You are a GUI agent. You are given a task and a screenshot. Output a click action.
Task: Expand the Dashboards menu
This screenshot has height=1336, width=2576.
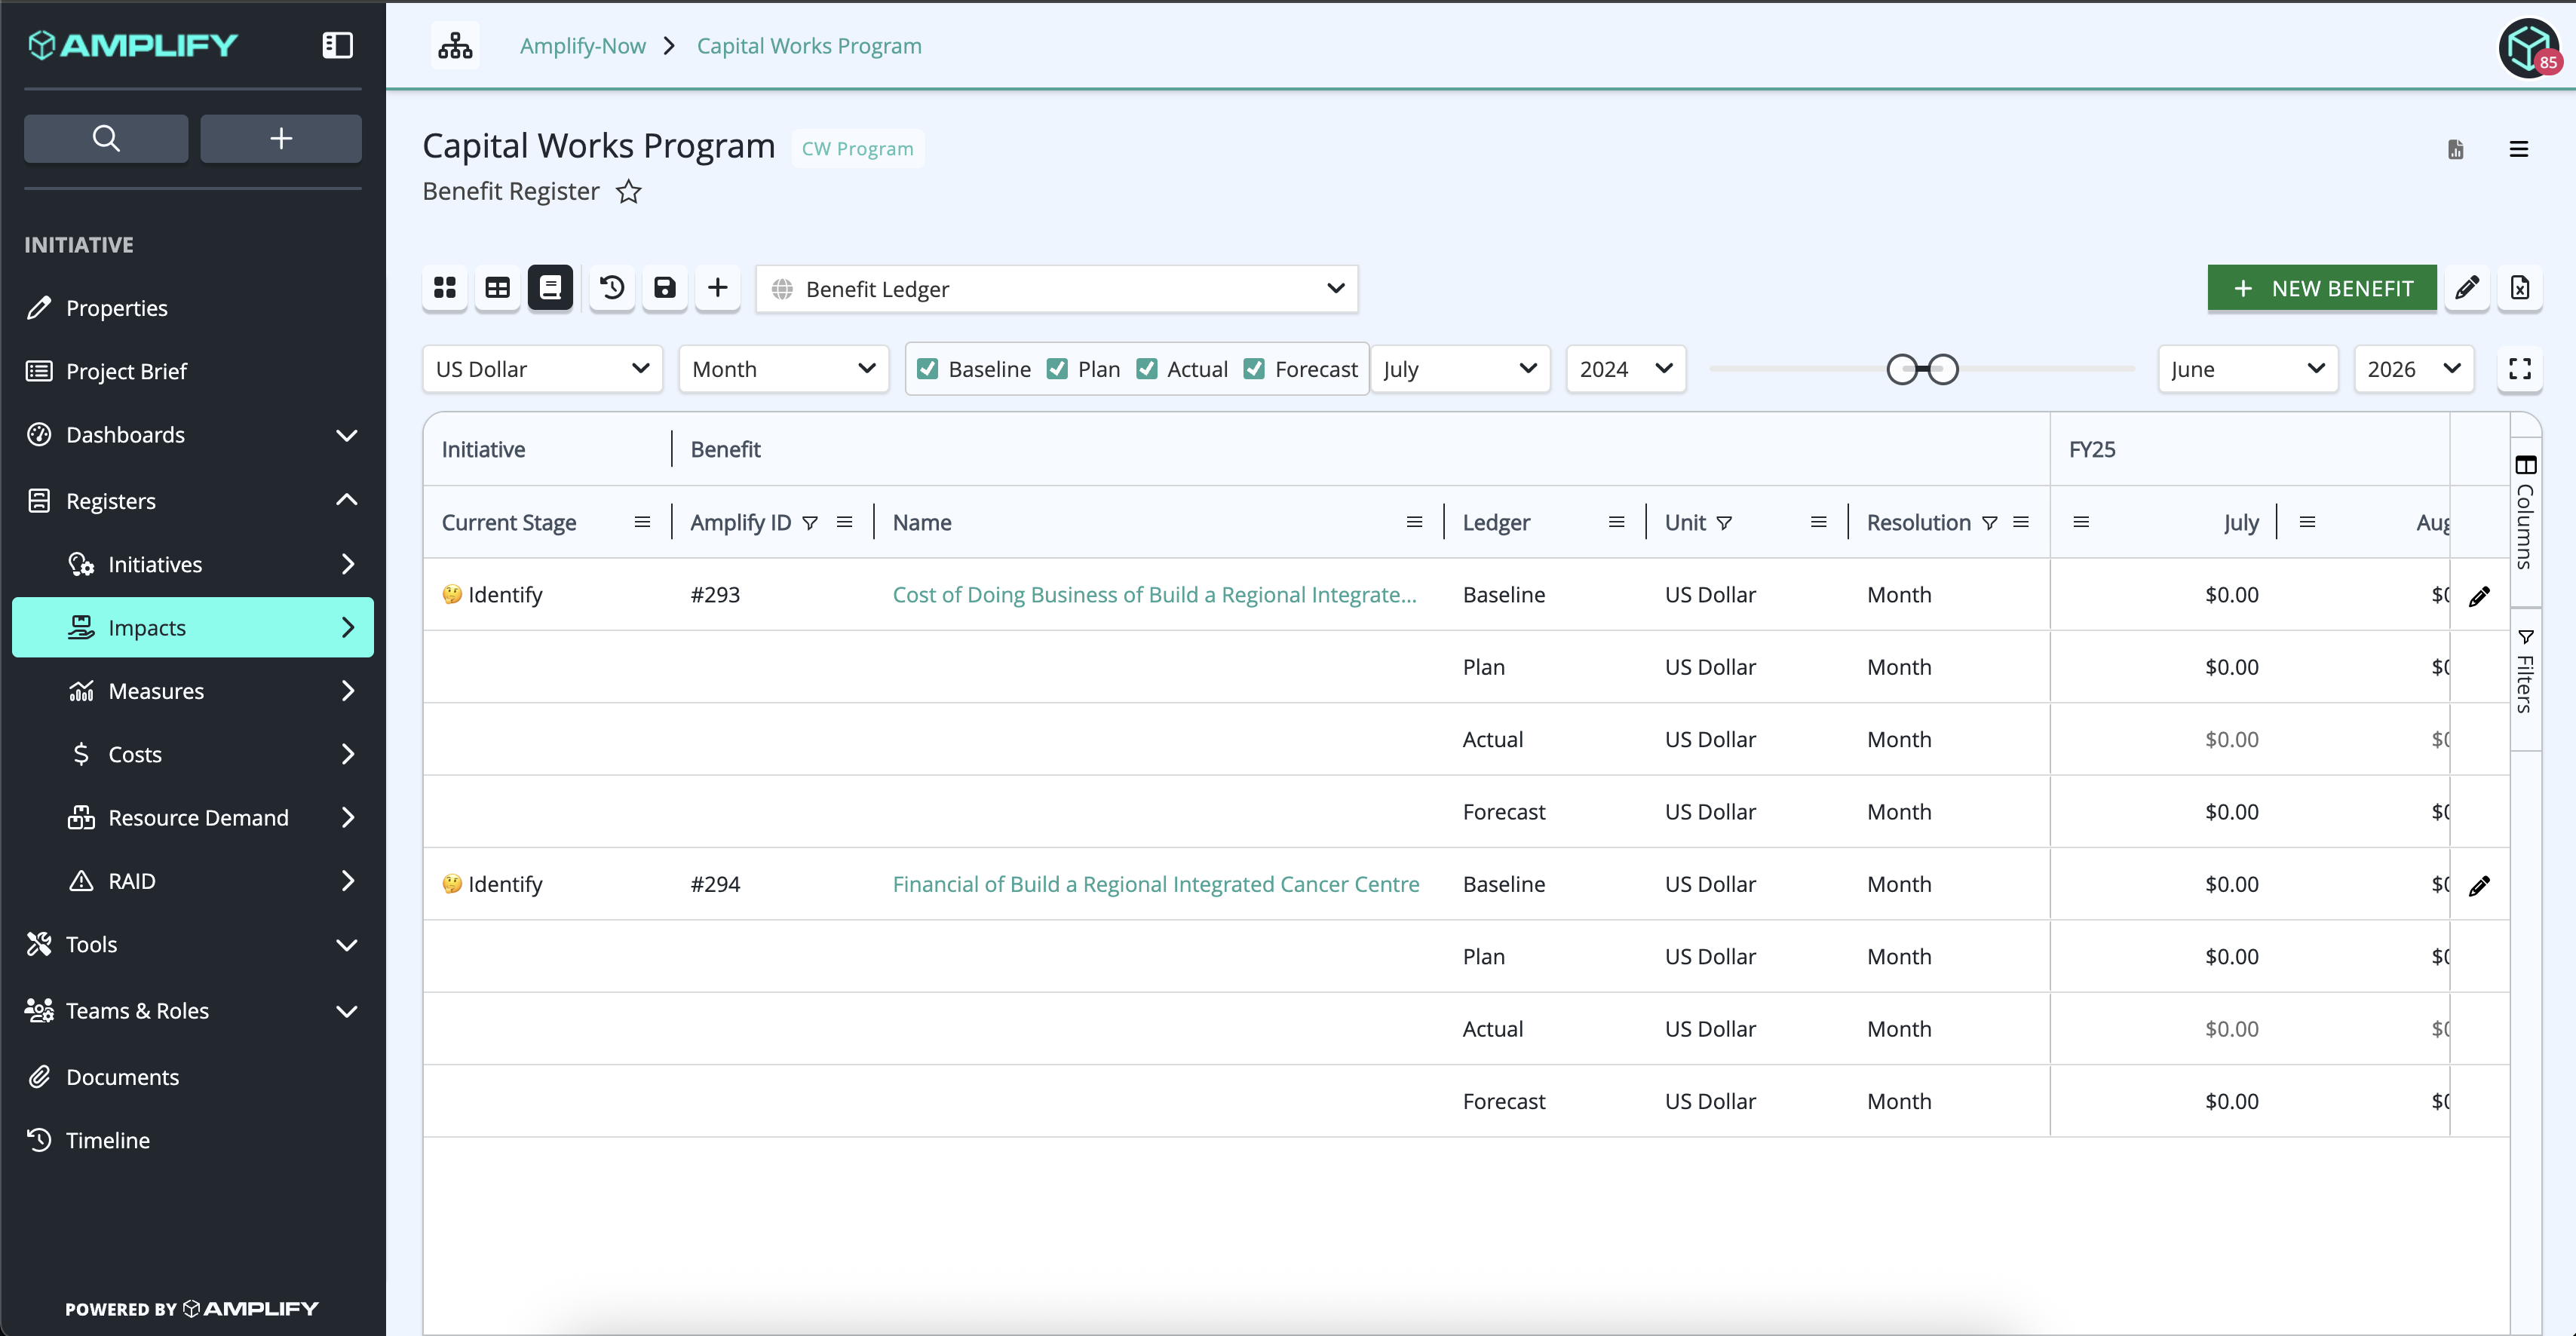(x=192, y=435)
